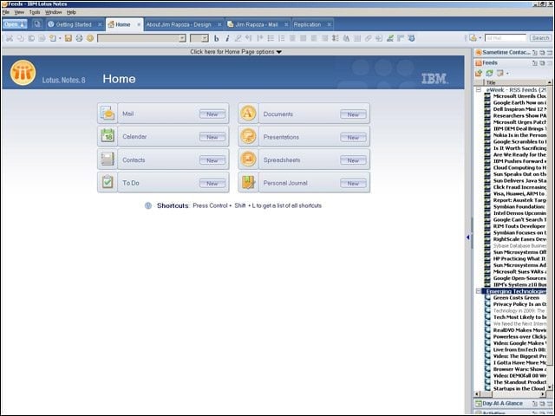The width and height of the screenshot is (555, 416).
Task: Click the Copy toolbar icon
Action: [x=20, y=38]
